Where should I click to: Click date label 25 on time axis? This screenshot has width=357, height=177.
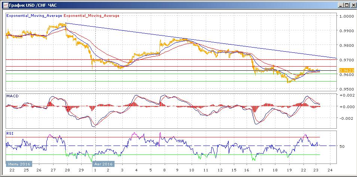26,170
